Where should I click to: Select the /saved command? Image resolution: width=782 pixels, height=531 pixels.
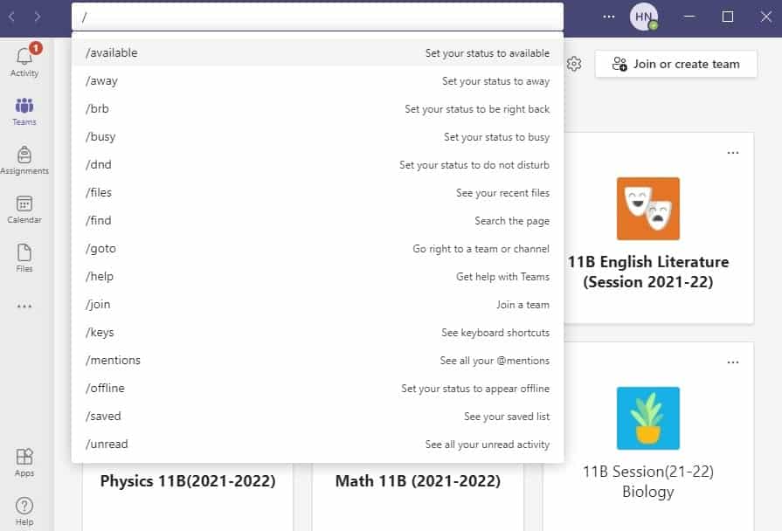(318, 416)
